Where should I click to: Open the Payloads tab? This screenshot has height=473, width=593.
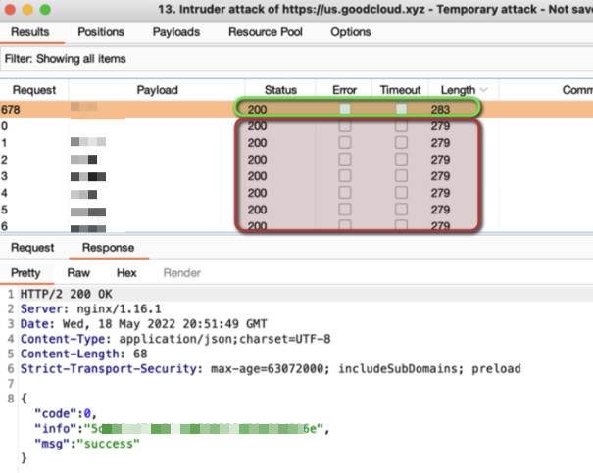tap(176, 32)
